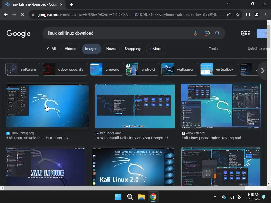Viewport: 271px width, 203px height.
Task: Click the Google logo
Action: coord(19,34)
